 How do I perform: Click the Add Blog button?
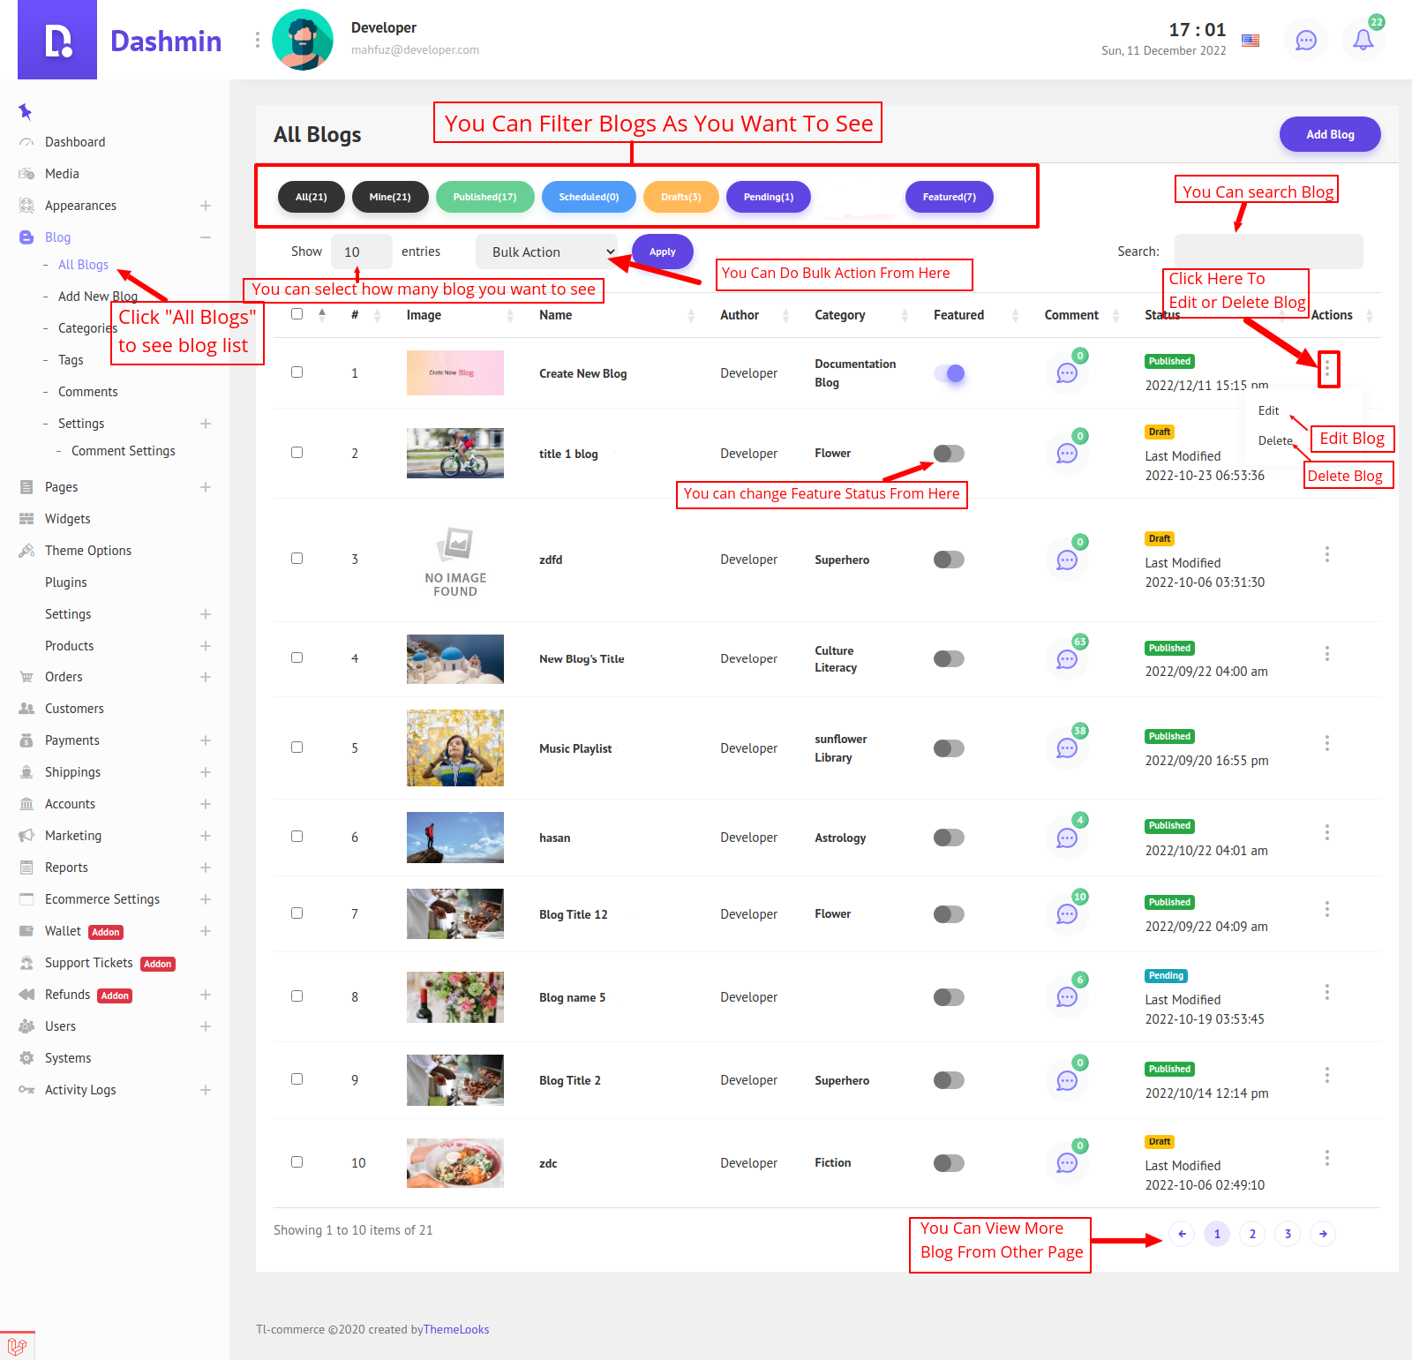click(x=1329, y=134)
